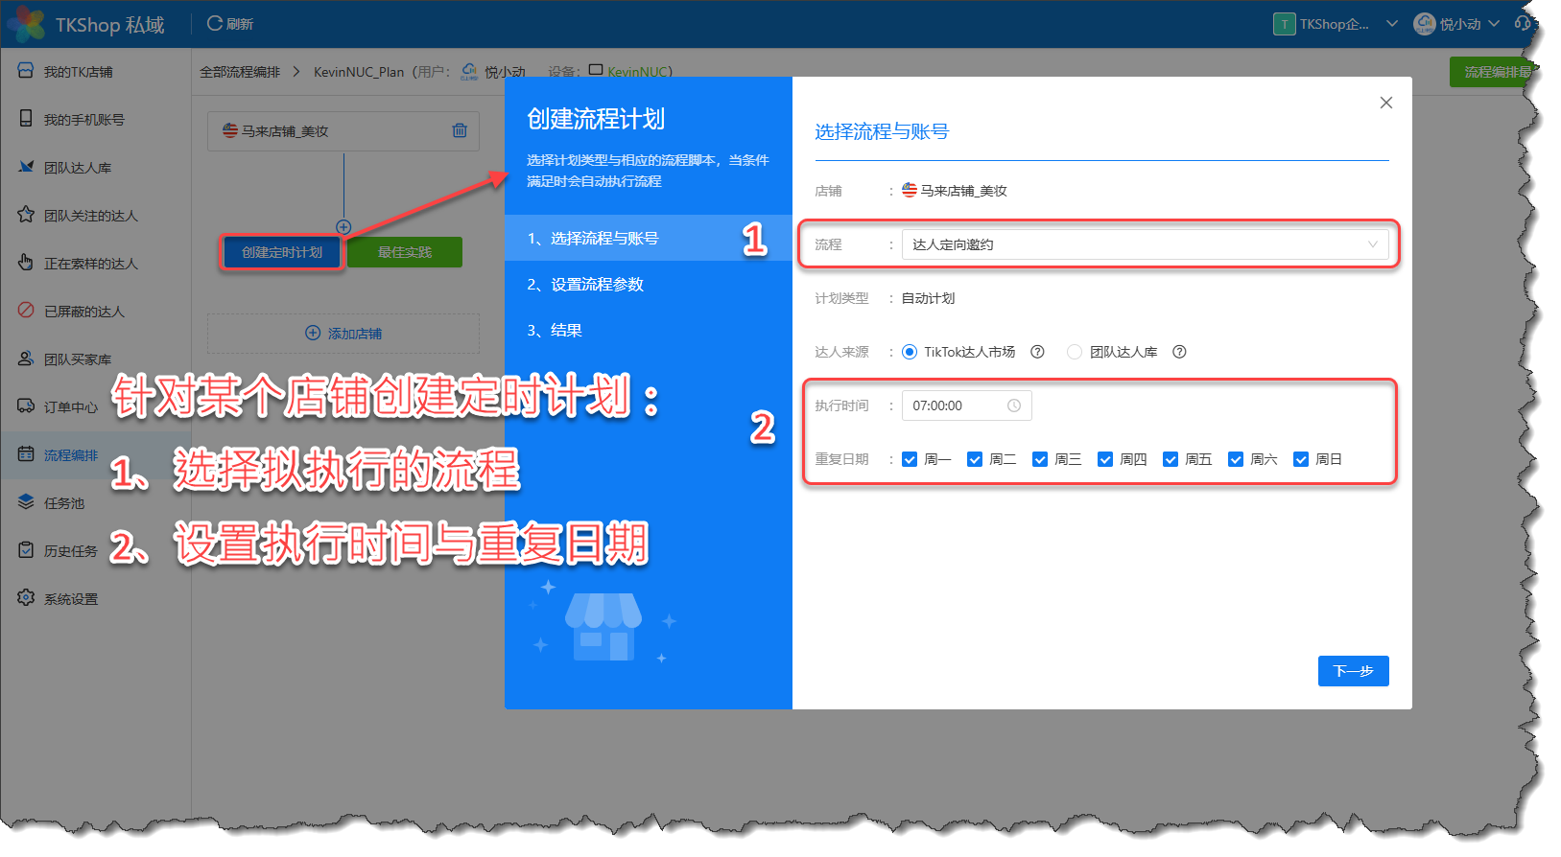Click the refresh 刷新 icon in top bar
The width and height of the screenshot is (1561, 857).
click(215, 23)
